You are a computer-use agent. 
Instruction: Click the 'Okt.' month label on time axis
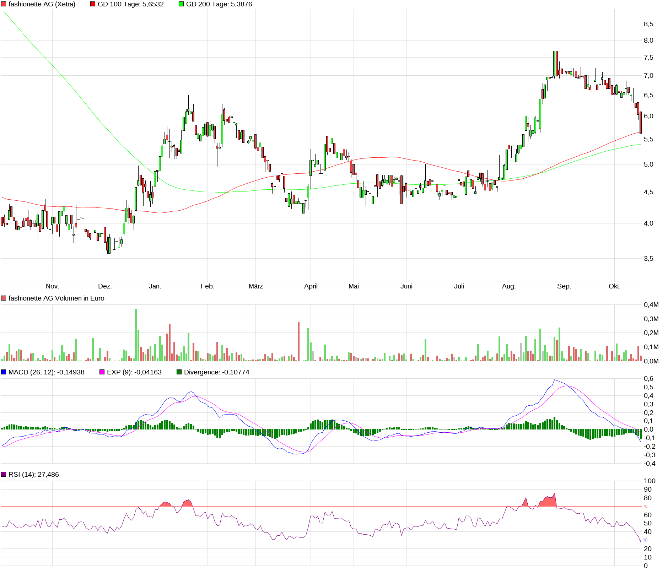[614, 286]
